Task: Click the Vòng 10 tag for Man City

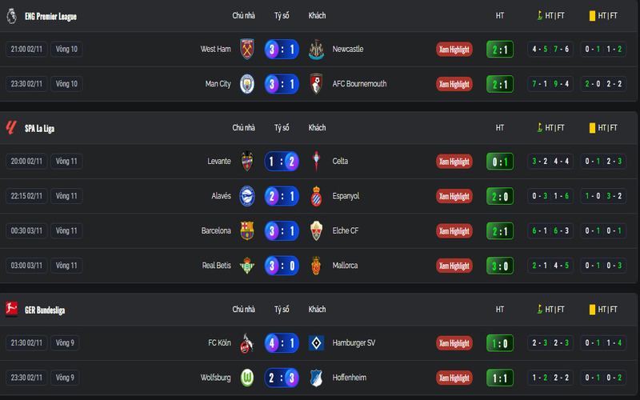Action: tap(66, 84)
